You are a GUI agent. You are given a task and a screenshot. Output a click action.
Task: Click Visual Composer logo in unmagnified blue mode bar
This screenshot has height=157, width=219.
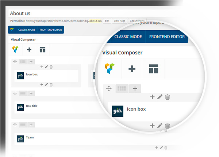point(12,30)
